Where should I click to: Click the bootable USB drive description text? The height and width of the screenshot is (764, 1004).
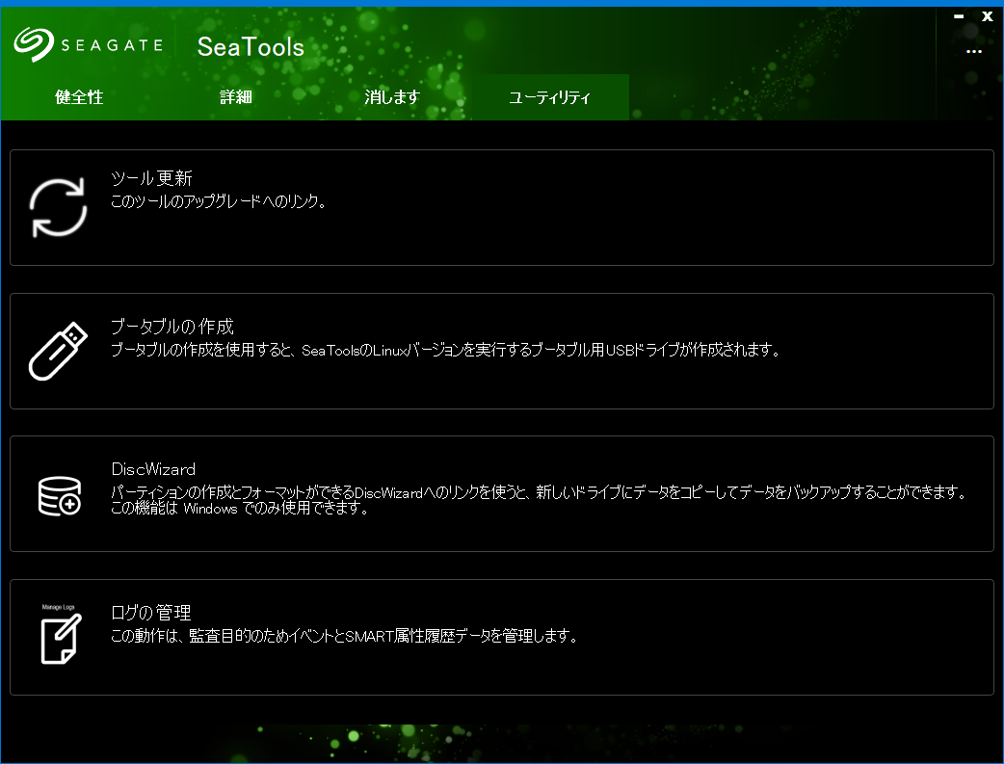pyautogui.click(x=444, y=350)
